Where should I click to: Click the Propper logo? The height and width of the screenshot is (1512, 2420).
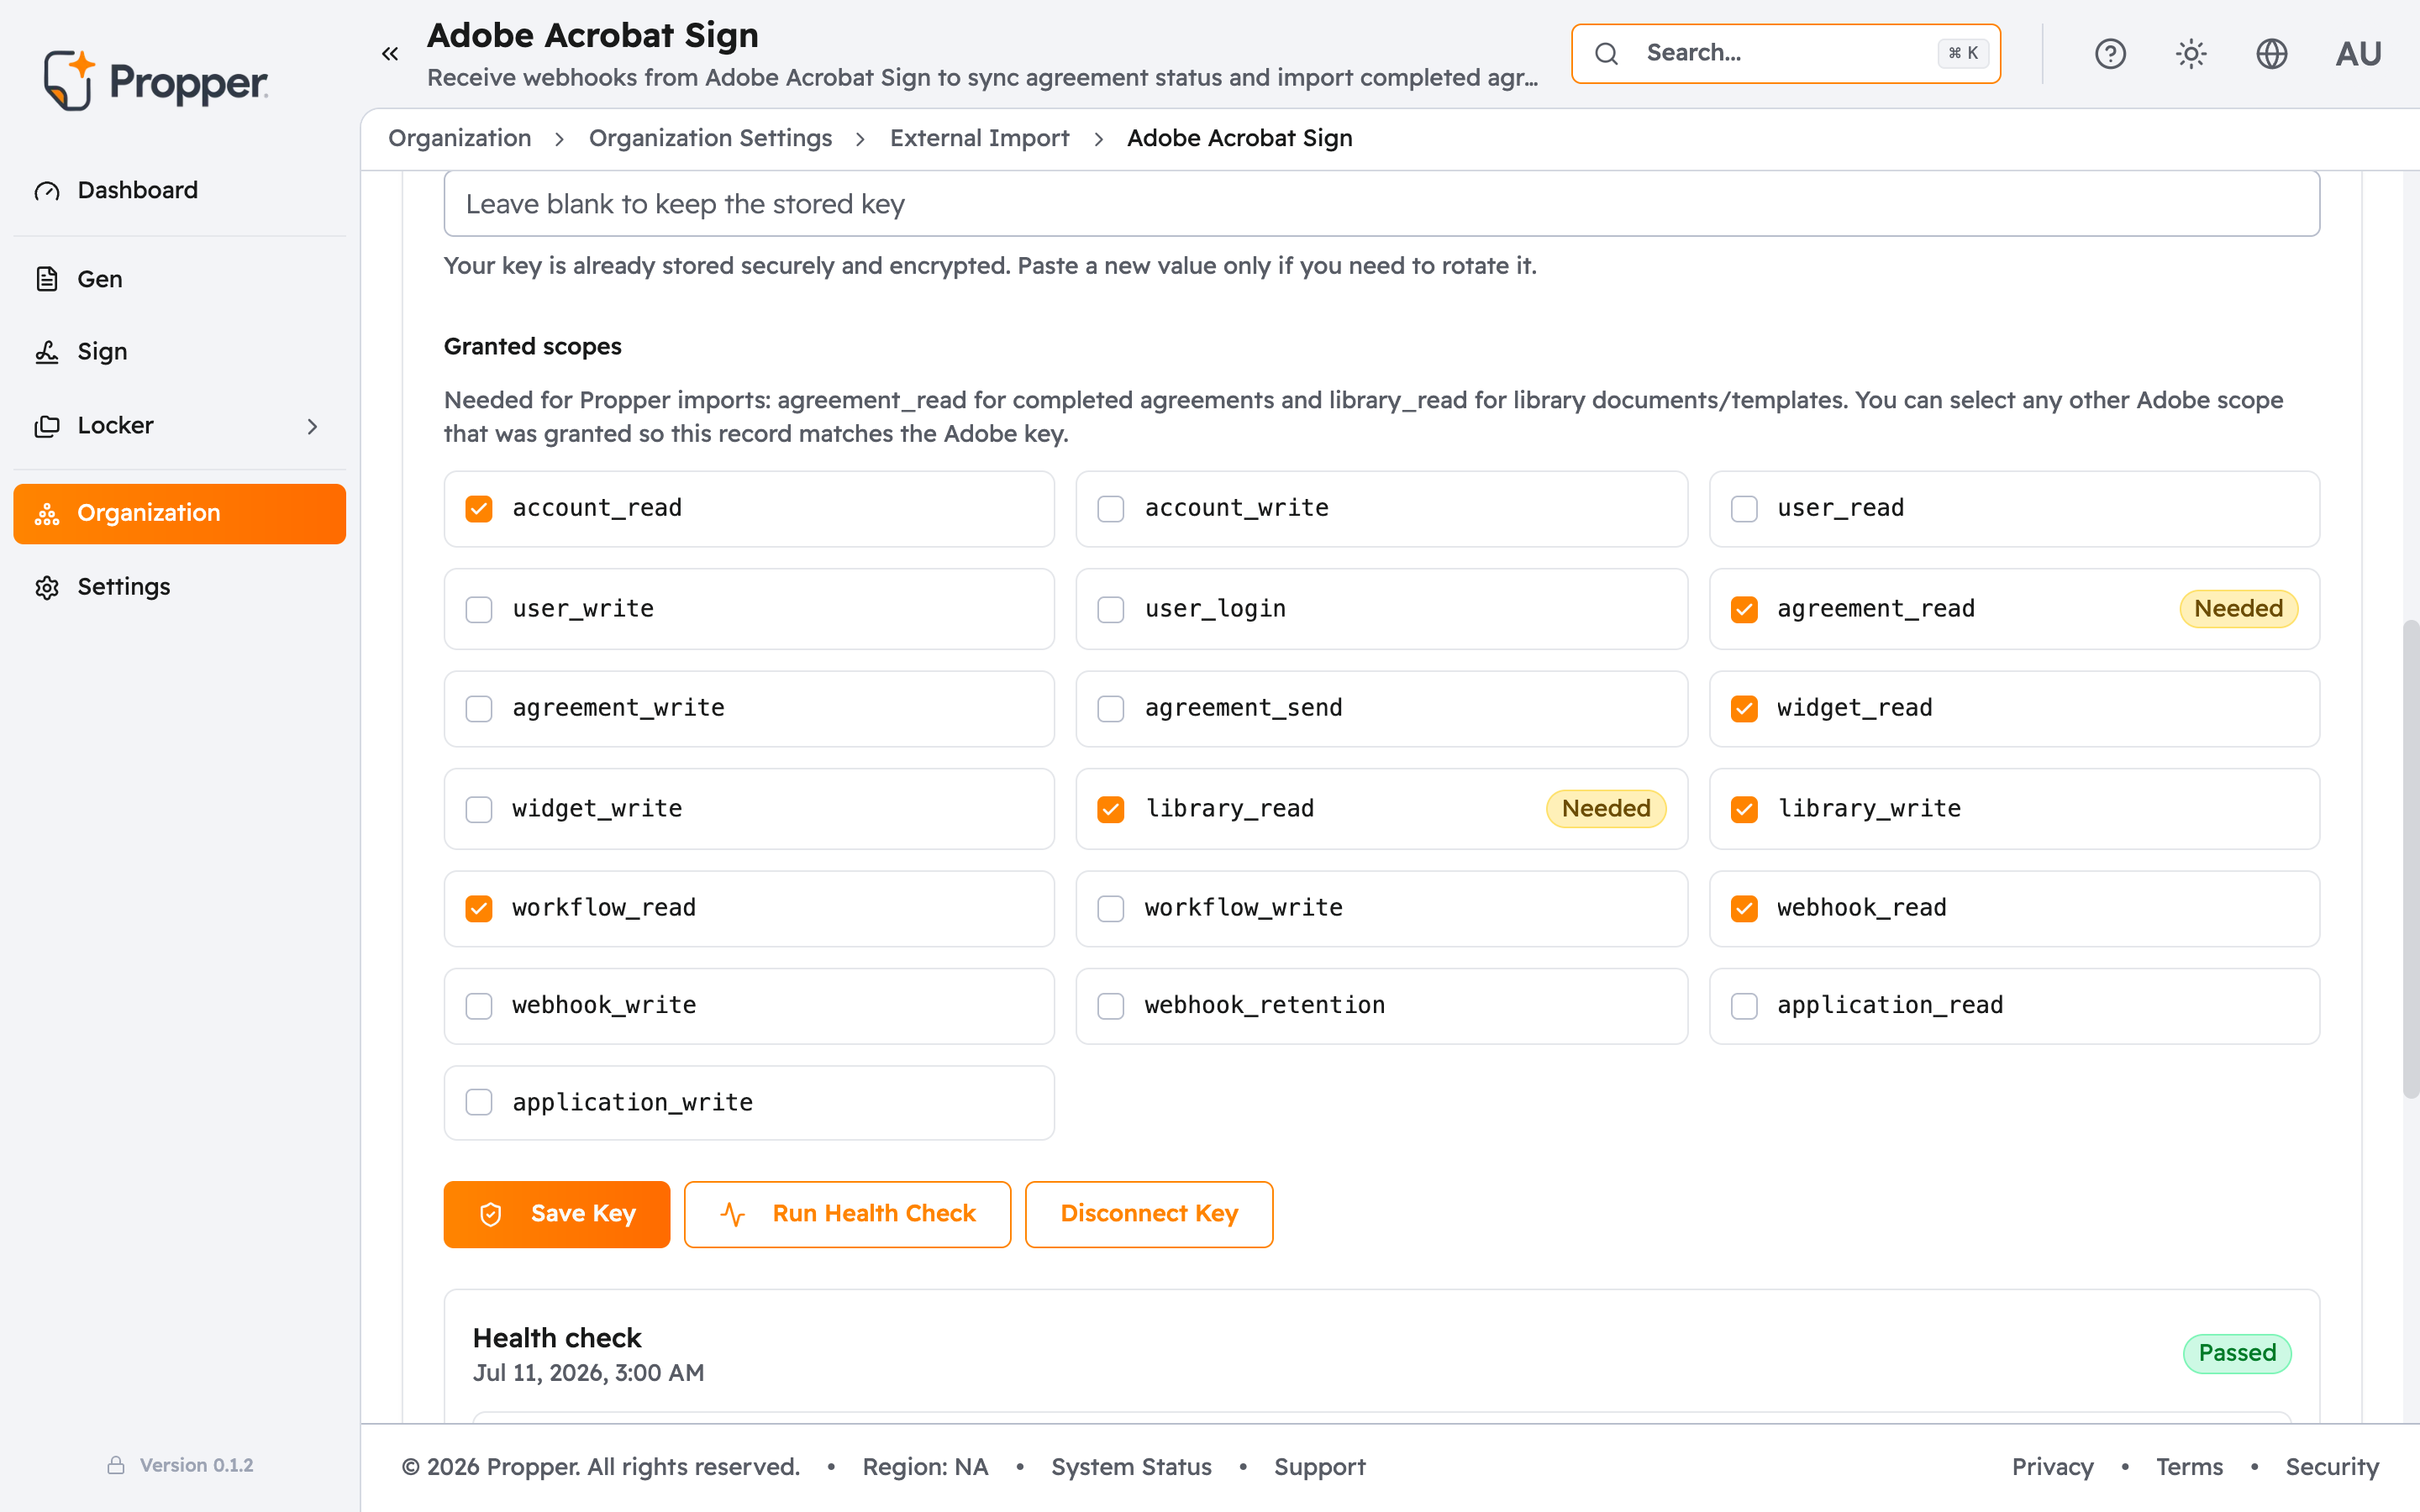click(x=155, y=81)
